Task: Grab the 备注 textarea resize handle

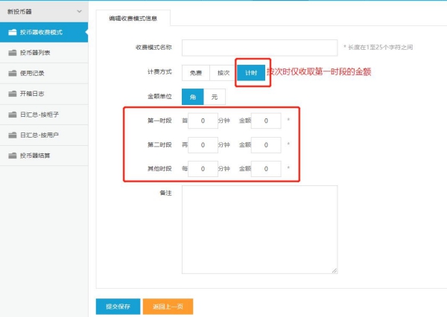Action: (x=335, y=271)
